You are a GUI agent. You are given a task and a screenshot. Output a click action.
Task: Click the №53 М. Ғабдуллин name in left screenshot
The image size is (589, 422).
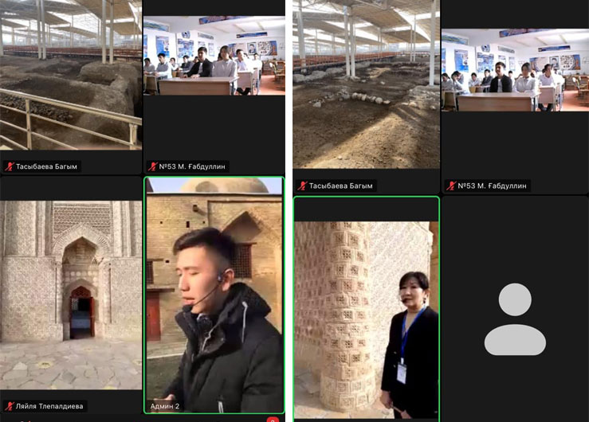tap(192, 166)
